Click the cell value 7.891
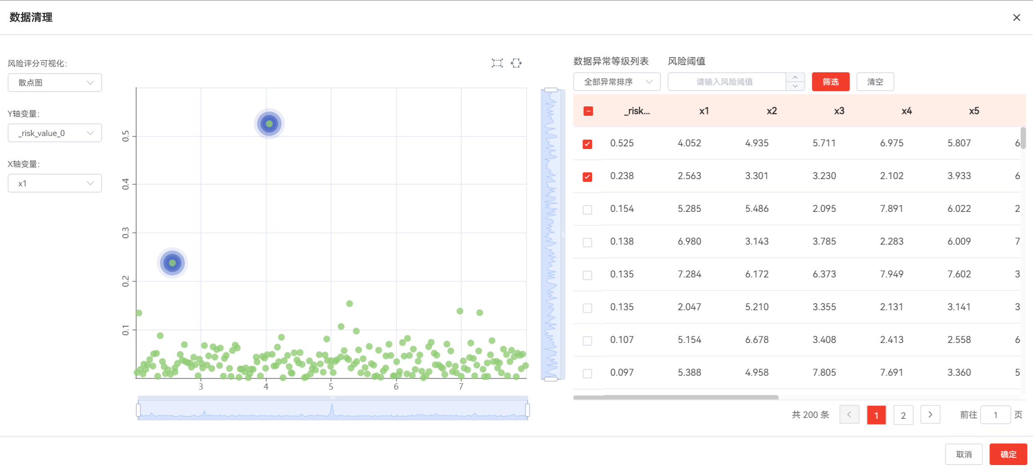The width and height of the screenshot is (1033, 470). [x=891, y=209]
